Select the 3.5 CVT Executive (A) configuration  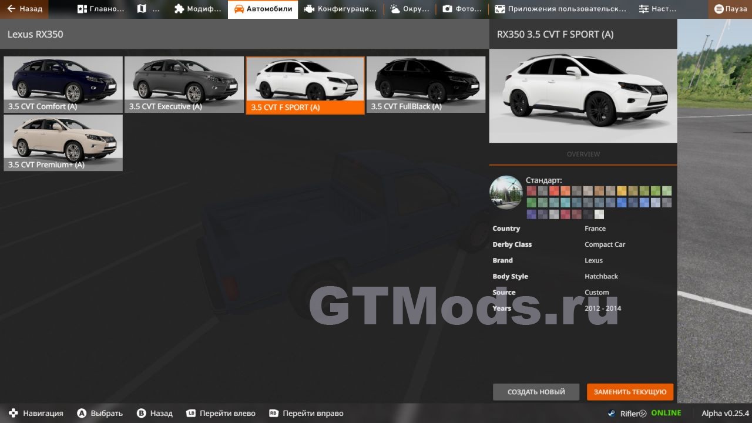click(184, 85)
